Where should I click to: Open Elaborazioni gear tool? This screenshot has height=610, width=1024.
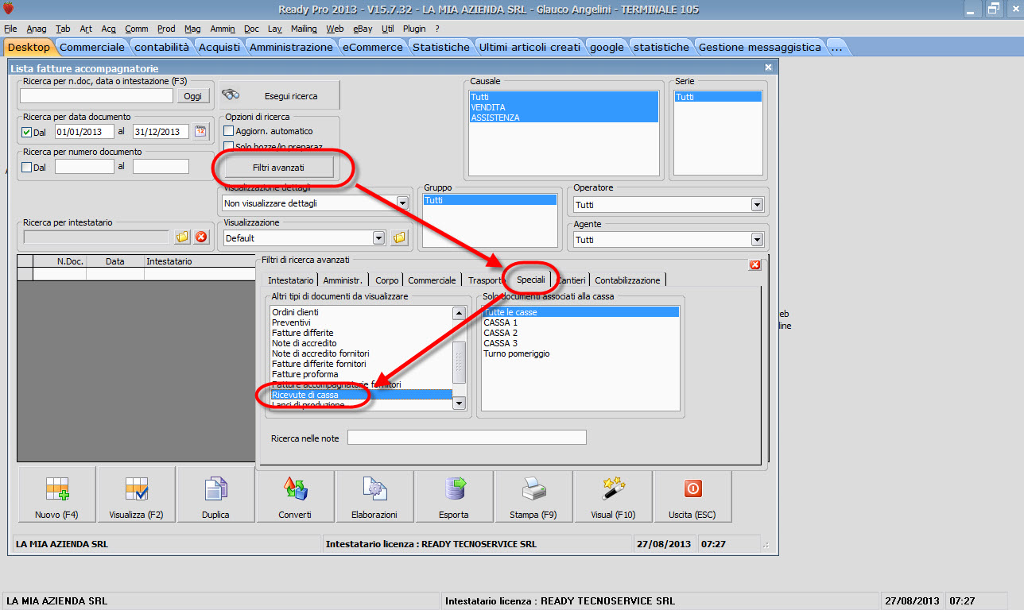click(374, 495)
